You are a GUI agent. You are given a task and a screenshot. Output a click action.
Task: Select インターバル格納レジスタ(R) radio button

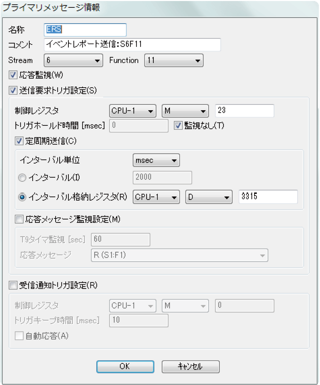point(22,197)
